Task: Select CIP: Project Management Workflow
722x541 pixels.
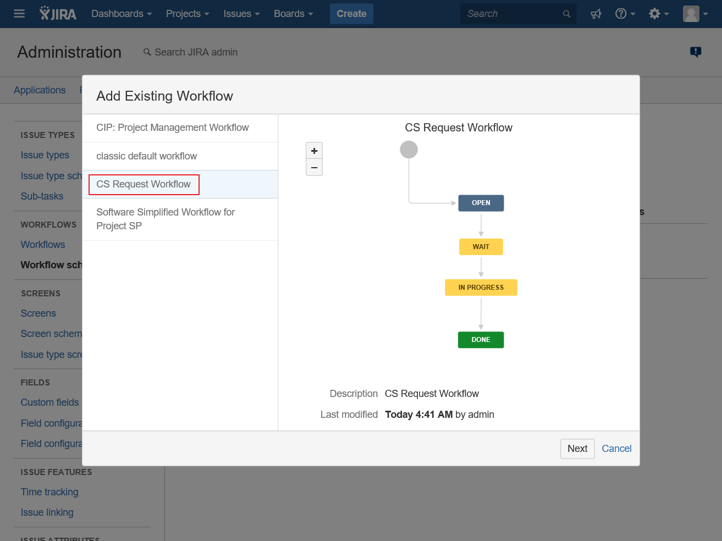Action: coord(180,128)
